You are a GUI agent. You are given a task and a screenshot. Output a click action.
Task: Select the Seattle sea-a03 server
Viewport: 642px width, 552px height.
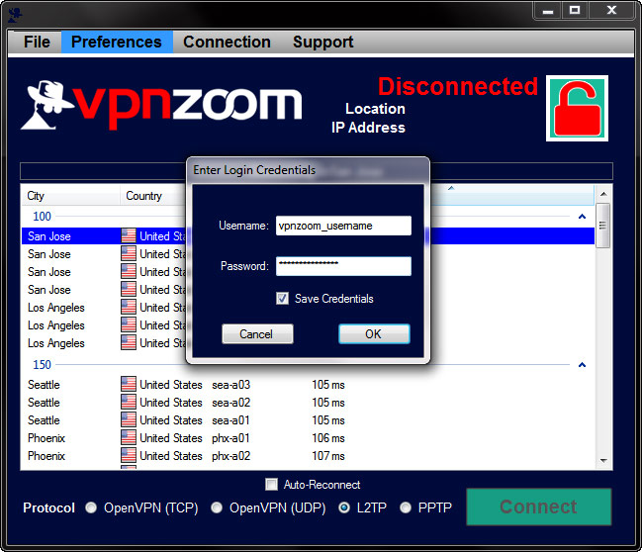308,385
